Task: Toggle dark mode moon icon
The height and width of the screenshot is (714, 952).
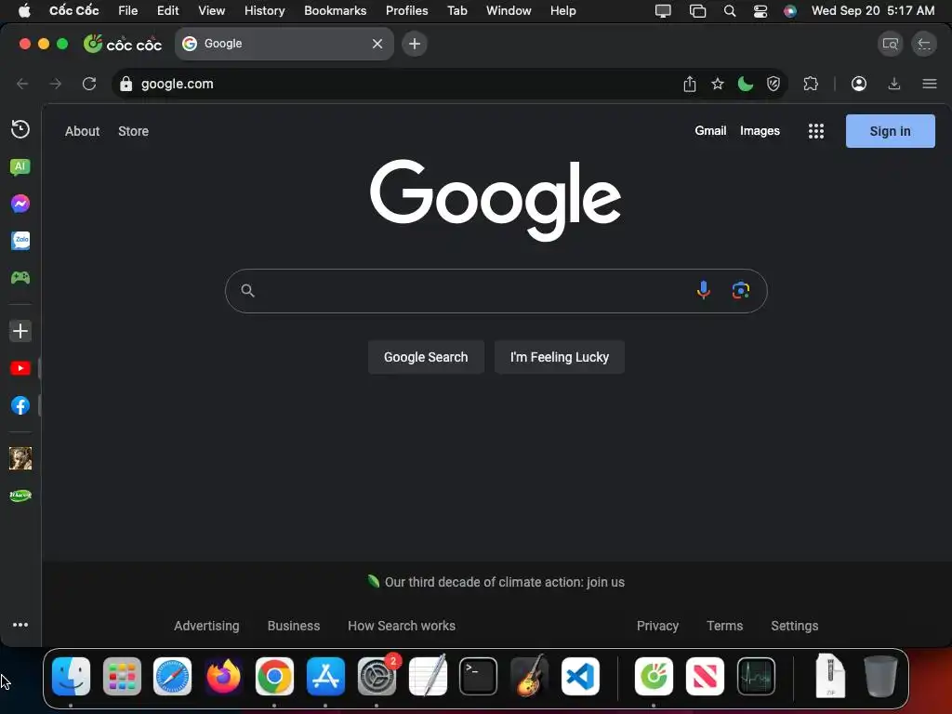Action: 746,84
